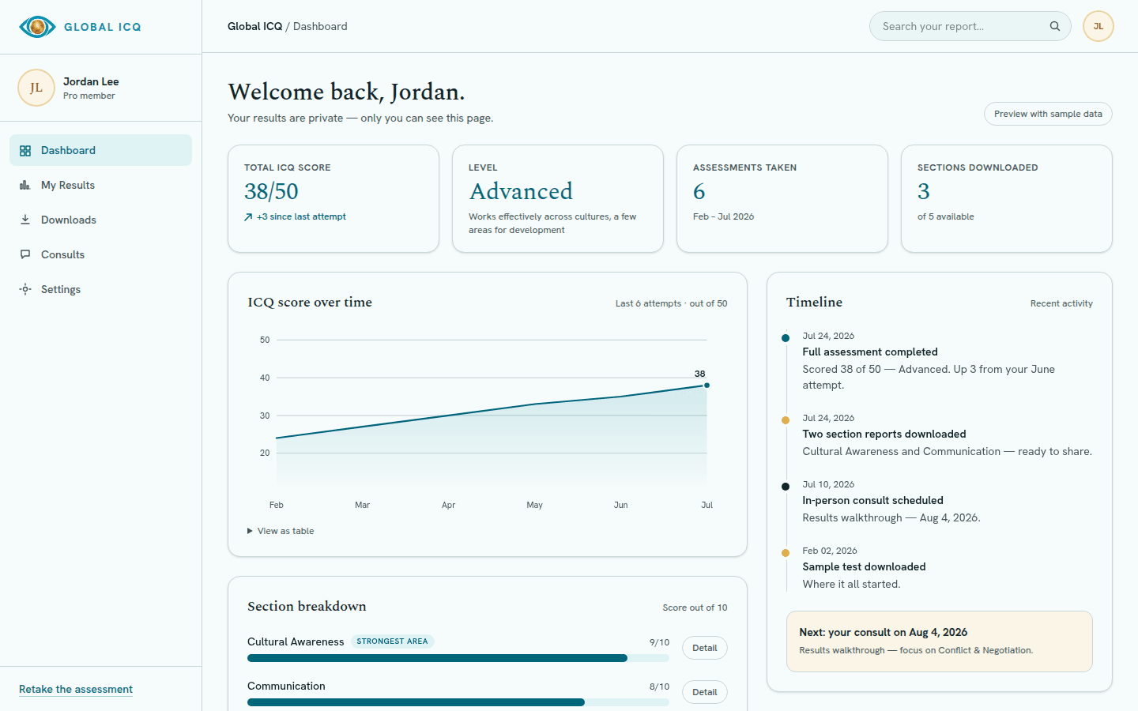Click Preview with sample data button
The image size is (1138, 711).
(1048, 114)
